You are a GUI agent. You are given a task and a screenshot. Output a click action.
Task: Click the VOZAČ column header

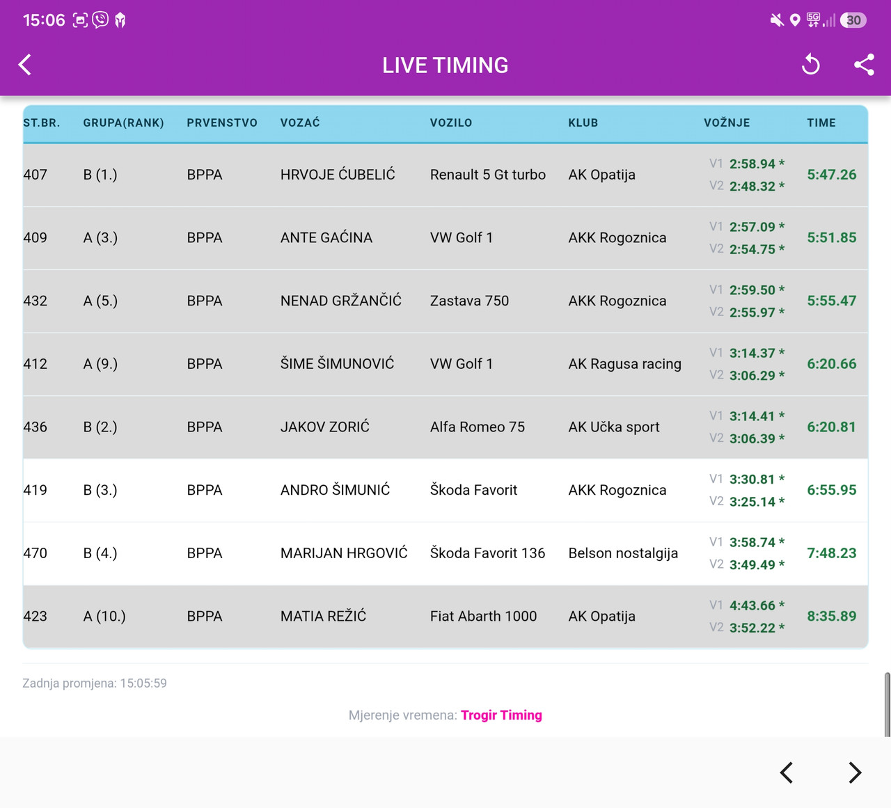pos(300,122)
